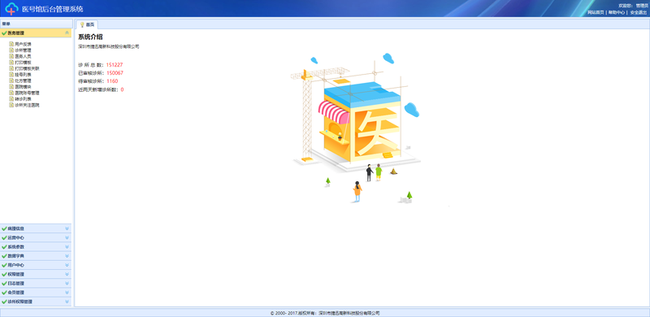650x317 pixels.
Task: Click the green checkmark icon beside 医务管理
Action: [x=4, y=33]
